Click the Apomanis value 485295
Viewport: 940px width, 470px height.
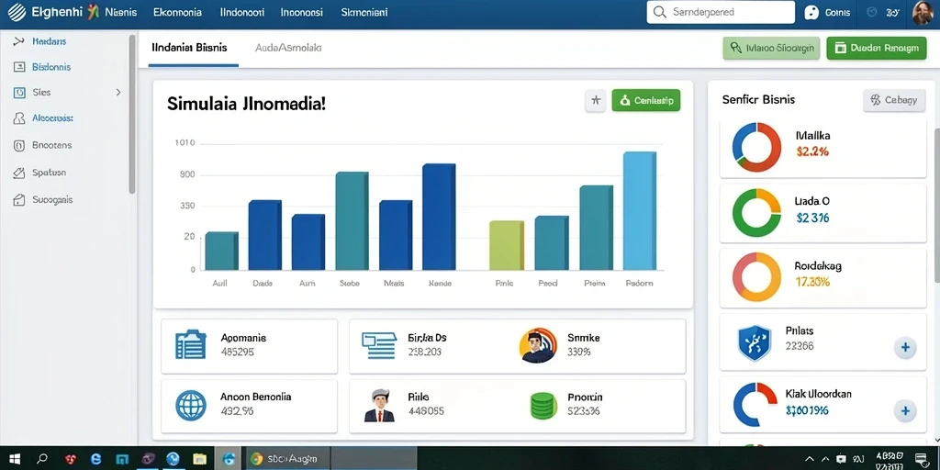coord(238,352)
